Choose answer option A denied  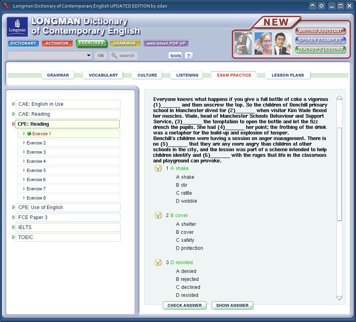tap(186, 271)
